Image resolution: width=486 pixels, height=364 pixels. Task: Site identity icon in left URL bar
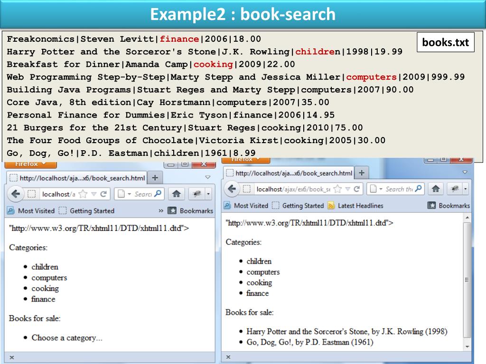tap(32, 194)
